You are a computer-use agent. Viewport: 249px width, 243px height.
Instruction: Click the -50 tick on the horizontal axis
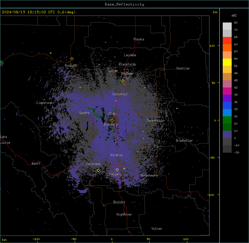[74, 239]
